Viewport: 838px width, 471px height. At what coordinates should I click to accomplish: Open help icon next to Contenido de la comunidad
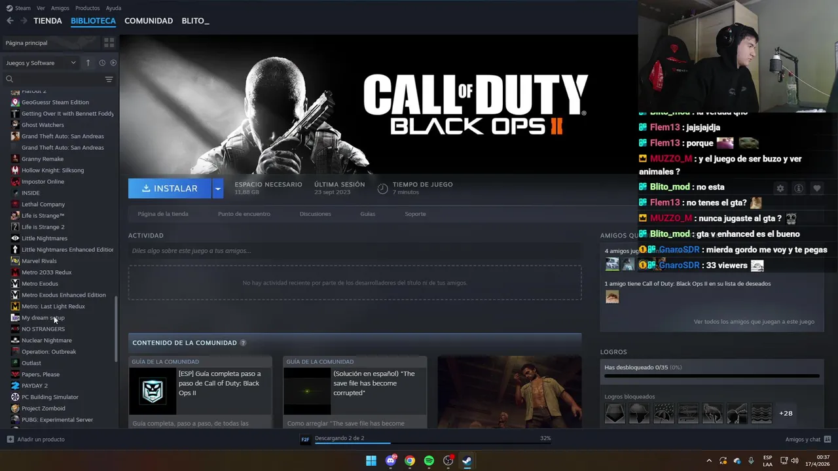tap(243, 343)
